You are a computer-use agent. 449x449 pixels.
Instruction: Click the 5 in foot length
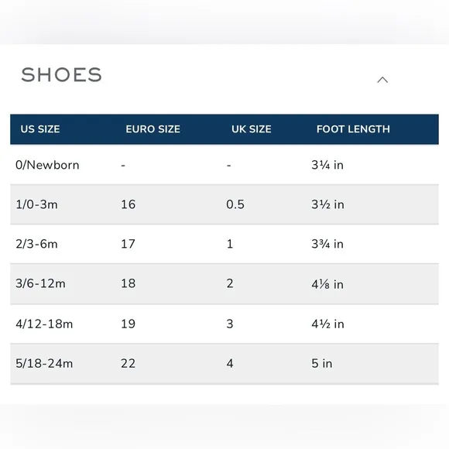point(322,363)
